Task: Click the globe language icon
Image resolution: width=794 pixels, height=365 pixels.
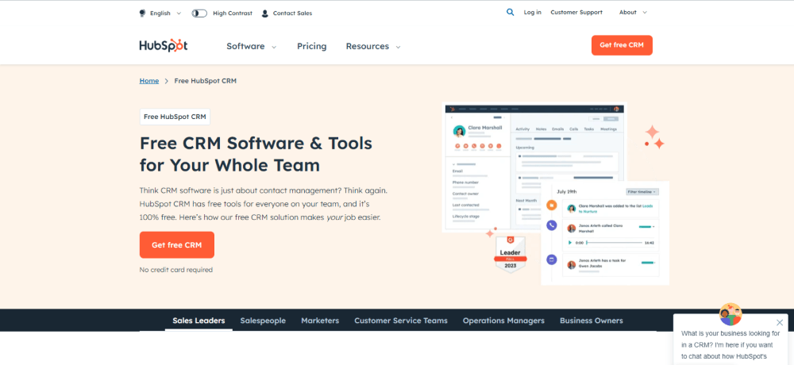Action: 142,13
